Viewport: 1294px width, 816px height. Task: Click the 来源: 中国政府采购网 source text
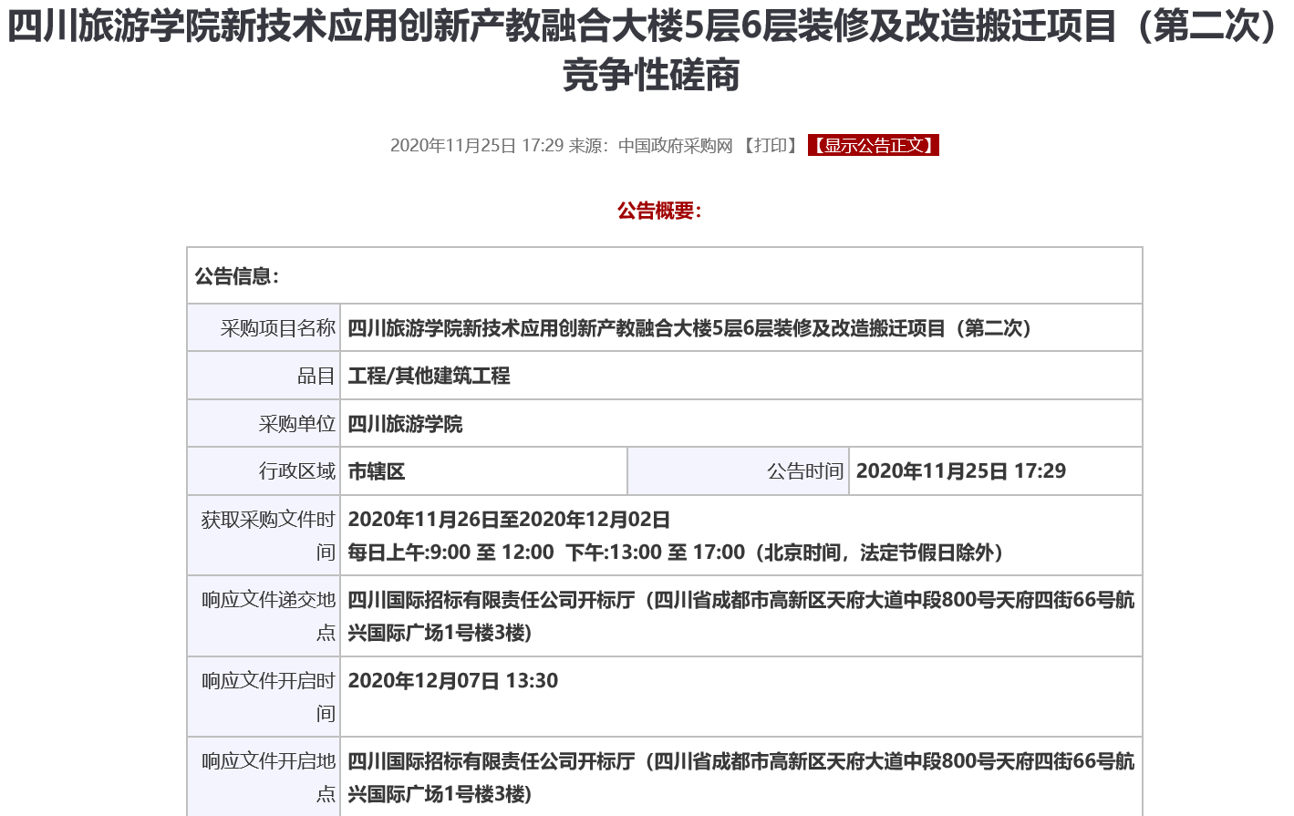click(x=651, y=146)
